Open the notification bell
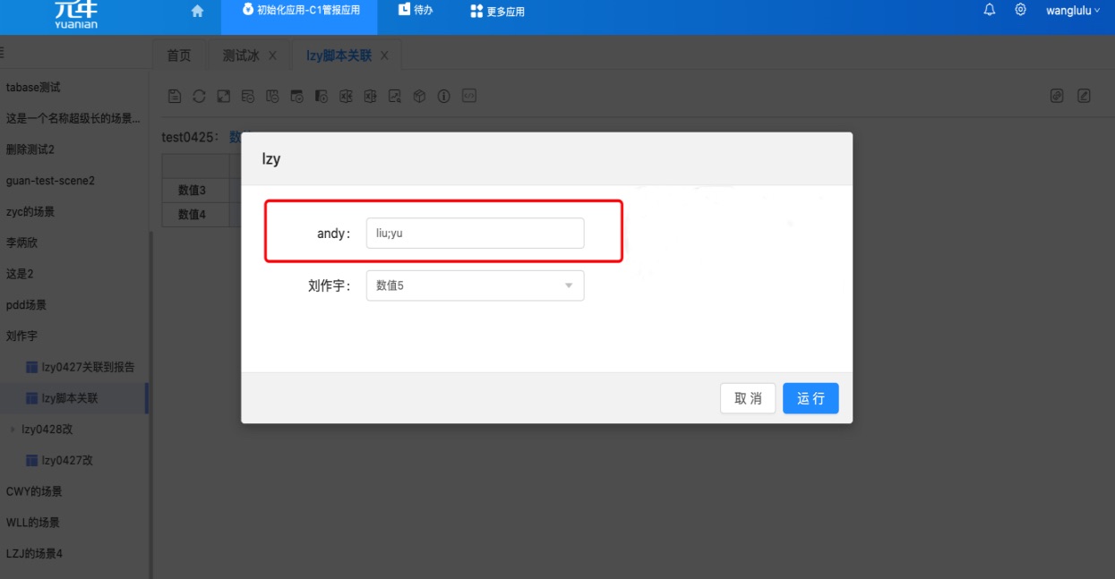1115x579 pixels. 990,10
